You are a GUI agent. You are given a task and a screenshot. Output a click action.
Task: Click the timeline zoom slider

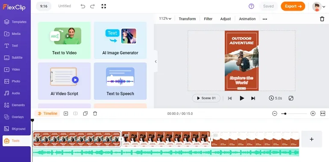point(294,114)
